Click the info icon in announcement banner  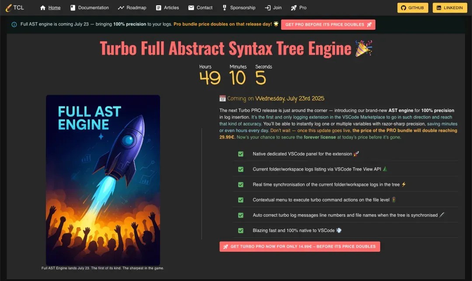pyautogui.click(x=14, y=24)
